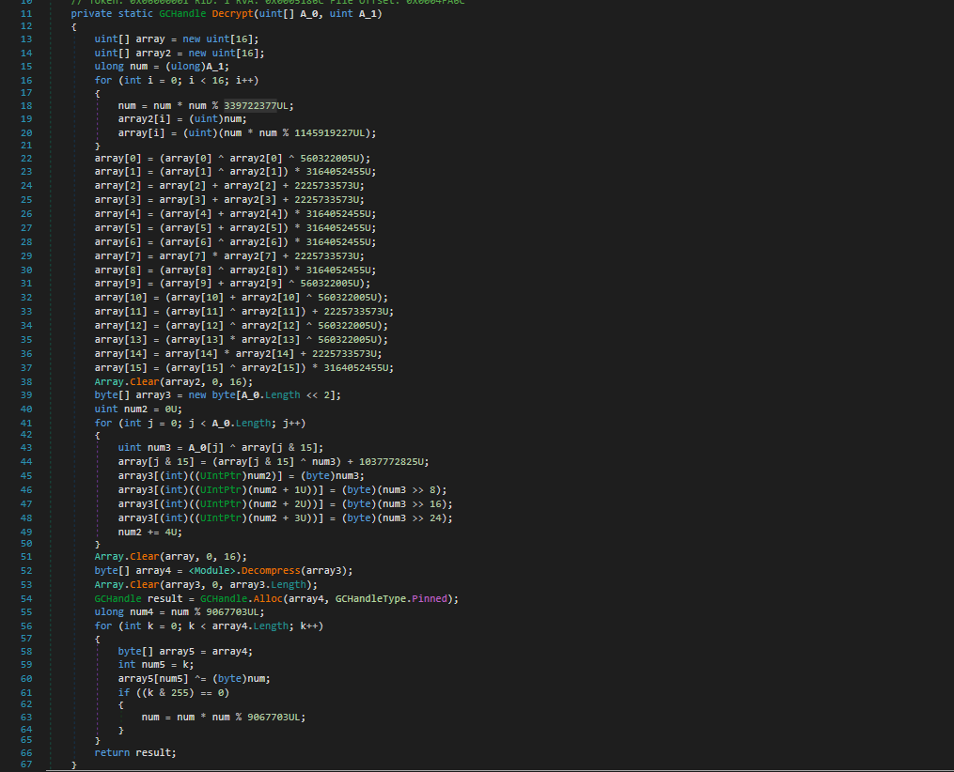Open Clear method in Array.Clear(array, 0, 16)
The width and height of the screenshot is (954, 772).
coord(144,556)
